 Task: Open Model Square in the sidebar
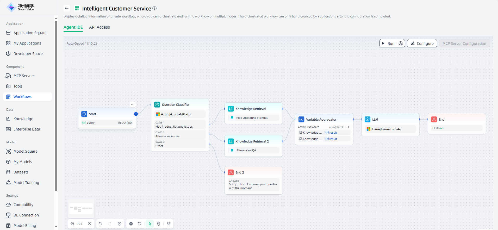[x=25, y=151]
